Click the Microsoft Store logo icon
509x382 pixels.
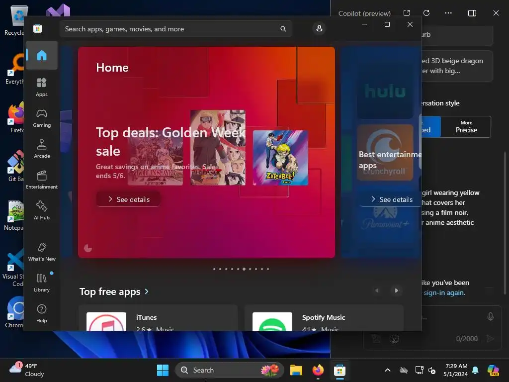38,28
